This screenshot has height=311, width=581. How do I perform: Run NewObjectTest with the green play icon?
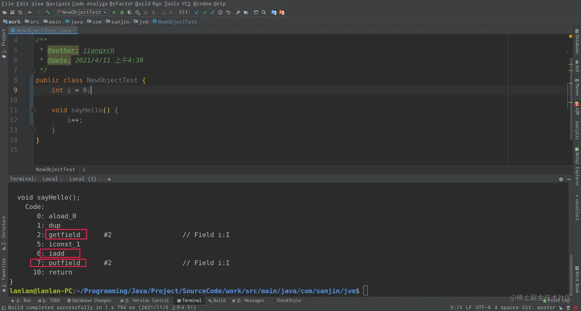[114, 12]
